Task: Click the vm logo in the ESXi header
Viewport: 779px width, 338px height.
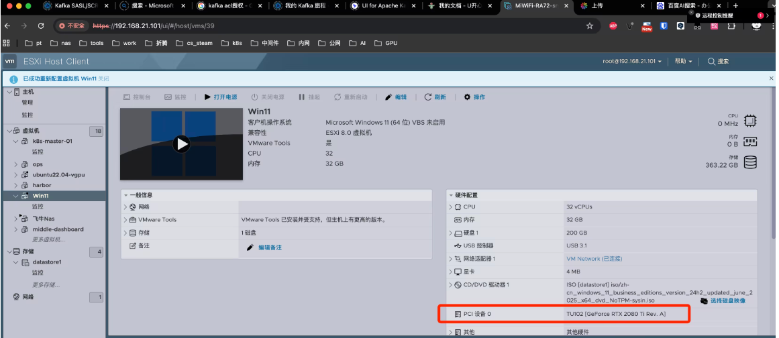Action: point(10,62)
